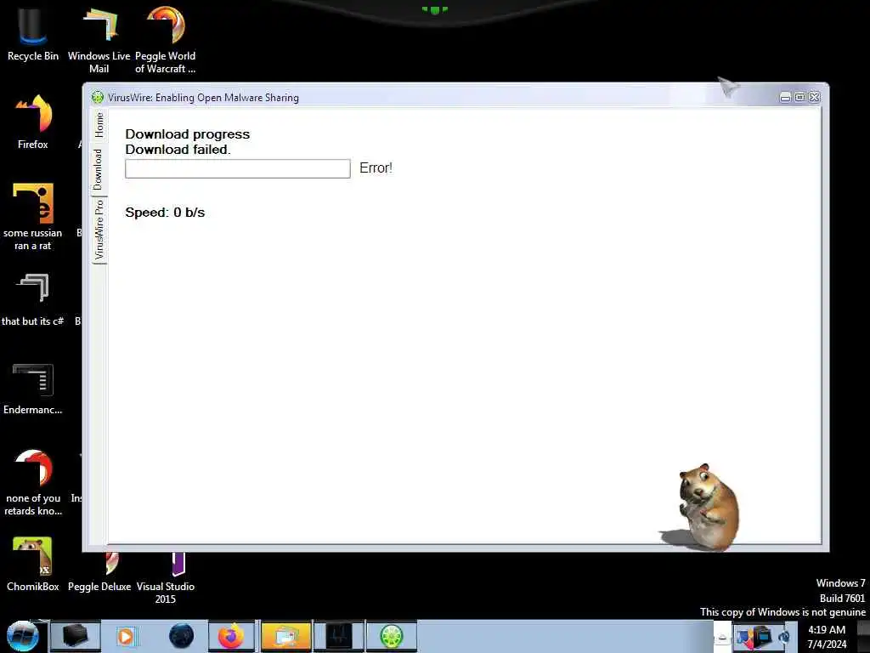870x653 pixels.
Task: Close the VirusWire window
Action: click(x=814, y=97)
